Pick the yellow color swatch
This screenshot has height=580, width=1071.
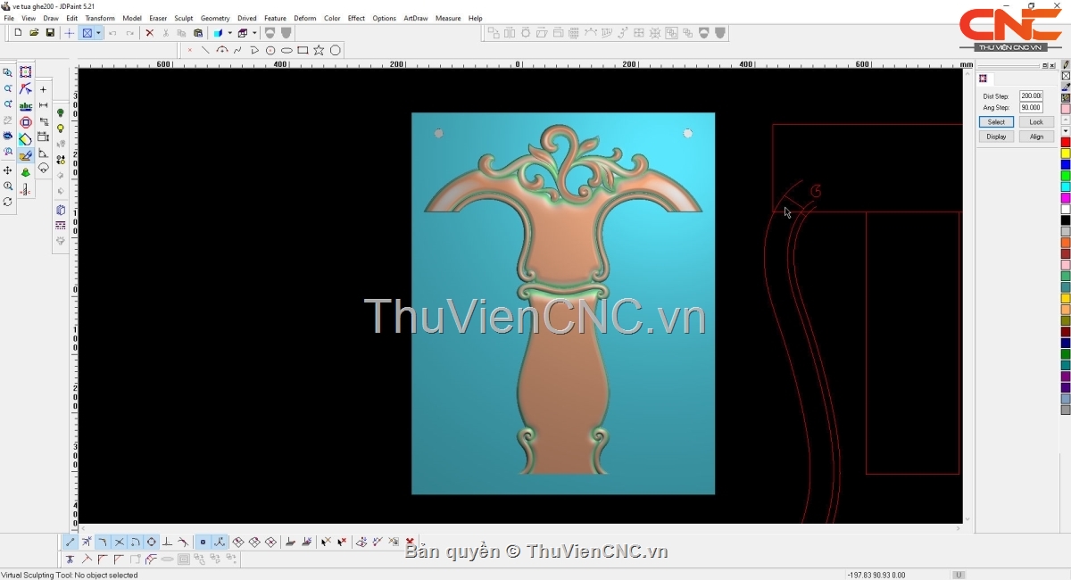[1066, 153]
